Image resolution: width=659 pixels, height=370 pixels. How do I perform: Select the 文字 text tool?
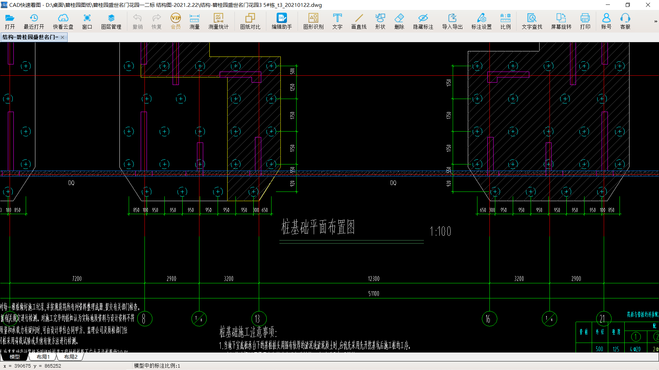337,21
